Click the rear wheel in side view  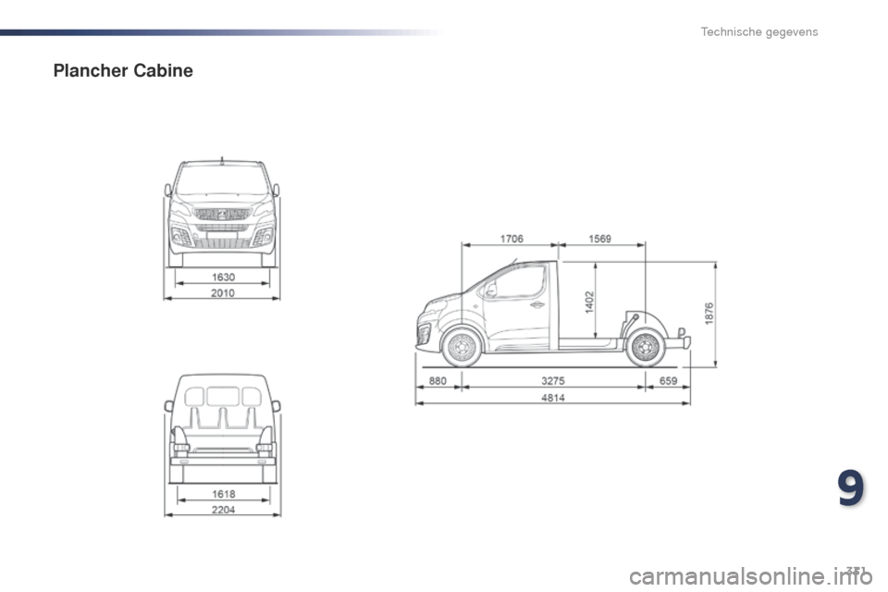tap(646, 347)
